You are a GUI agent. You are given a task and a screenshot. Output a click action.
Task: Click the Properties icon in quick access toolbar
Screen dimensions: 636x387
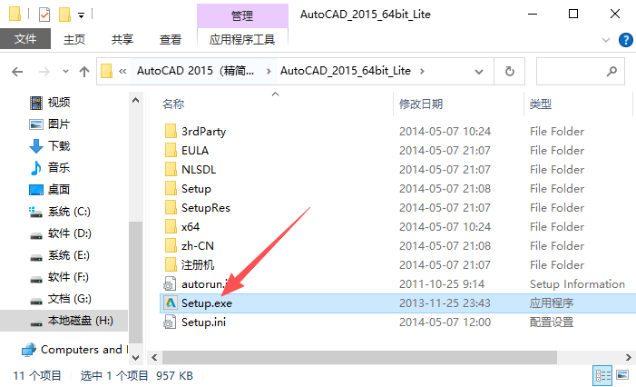point(44,15)
